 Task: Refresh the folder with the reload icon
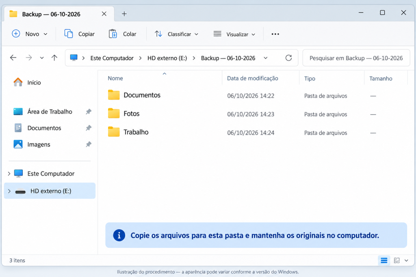[289, 58]
